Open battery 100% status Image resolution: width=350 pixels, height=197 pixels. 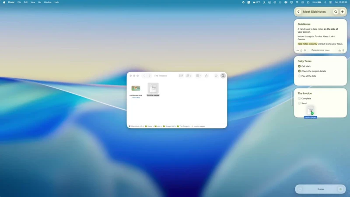316,2
